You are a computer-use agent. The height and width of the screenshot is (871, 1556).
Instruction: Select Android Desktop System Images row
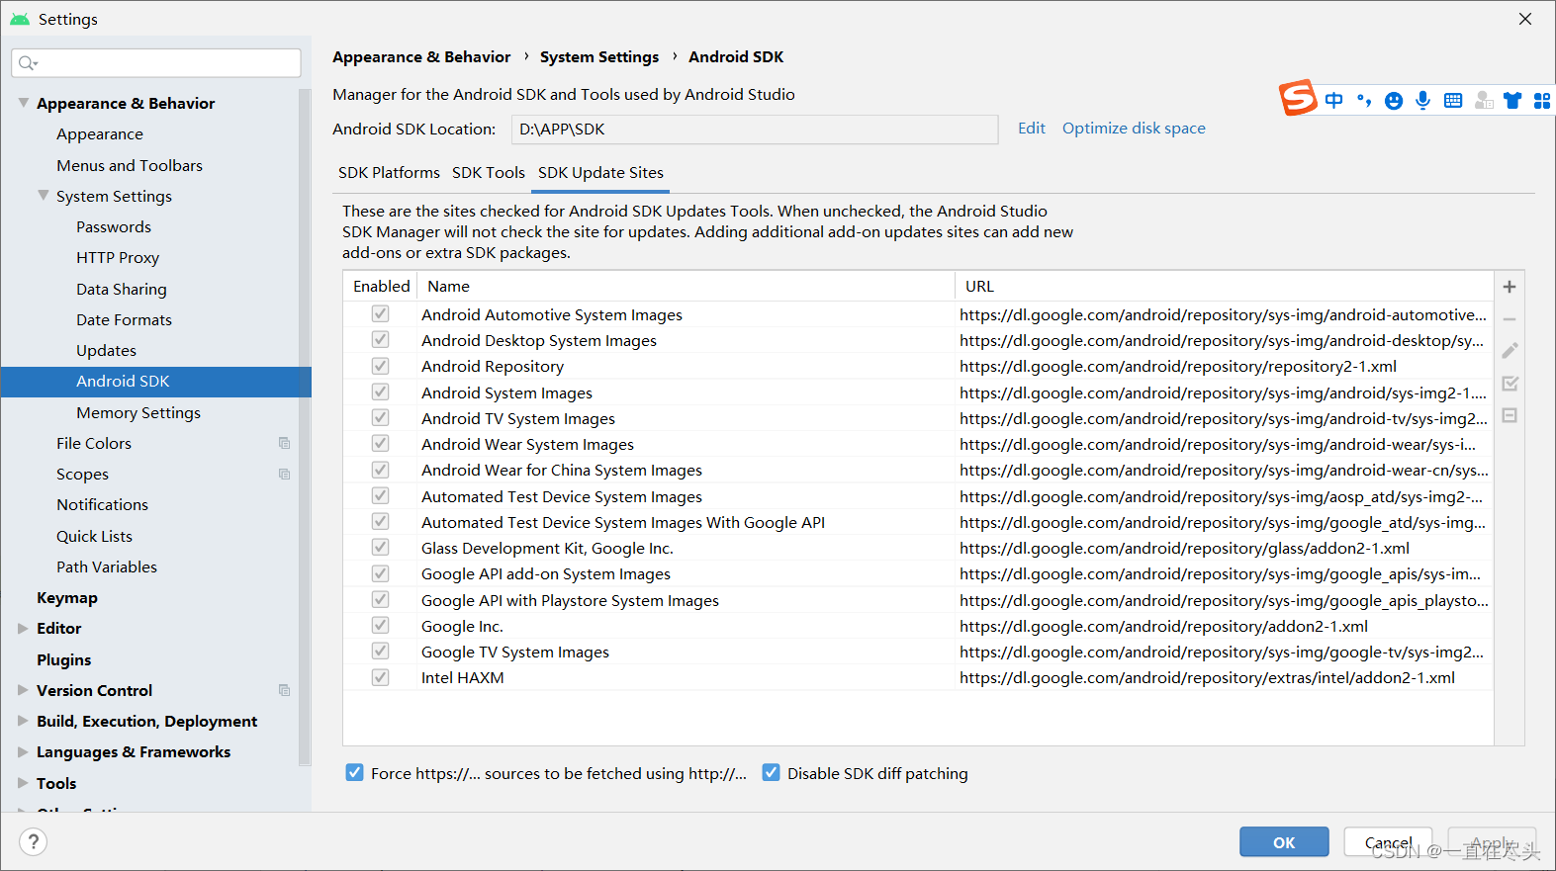[918, 340]
